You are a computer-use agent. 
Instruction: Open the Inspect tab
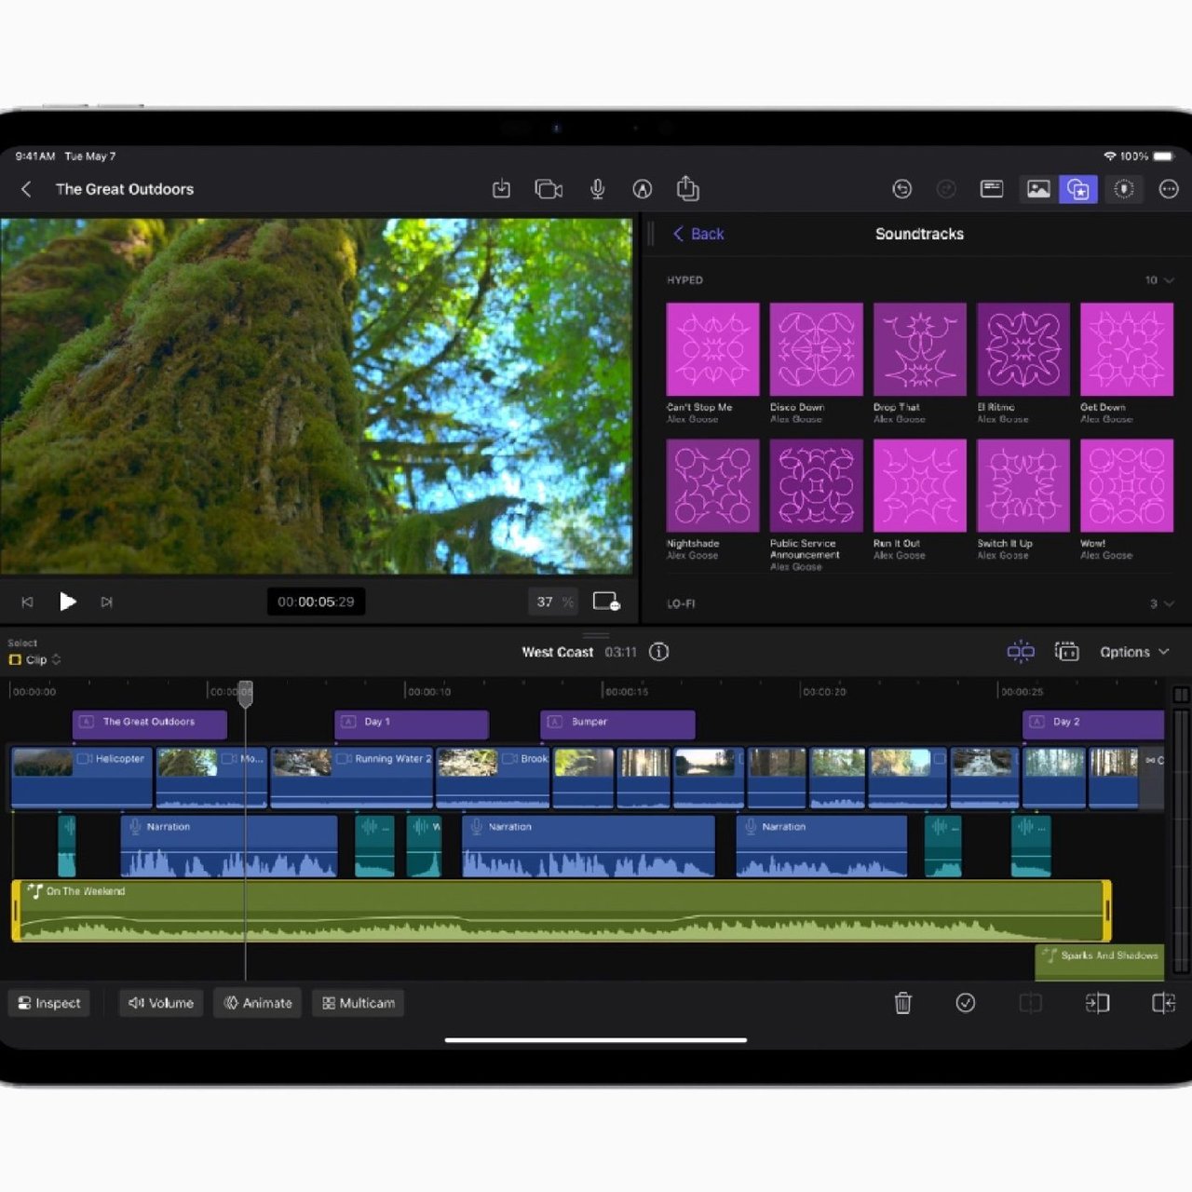[x=49, y=1003]
